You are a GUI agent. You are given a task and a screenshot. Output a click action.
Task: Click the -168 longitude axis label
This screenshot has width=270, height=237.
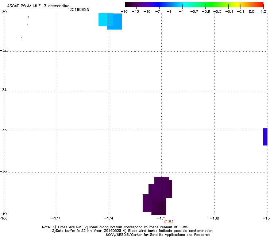click(215, 218)
